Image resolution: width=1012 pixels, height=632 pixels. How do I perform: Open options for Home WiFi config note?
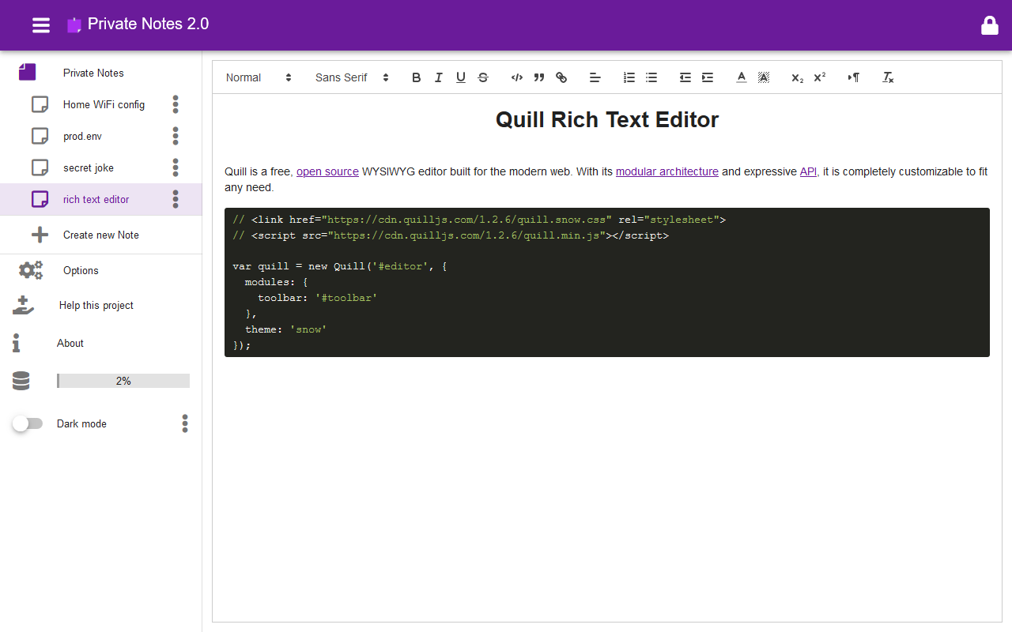(x=176, y=104)
